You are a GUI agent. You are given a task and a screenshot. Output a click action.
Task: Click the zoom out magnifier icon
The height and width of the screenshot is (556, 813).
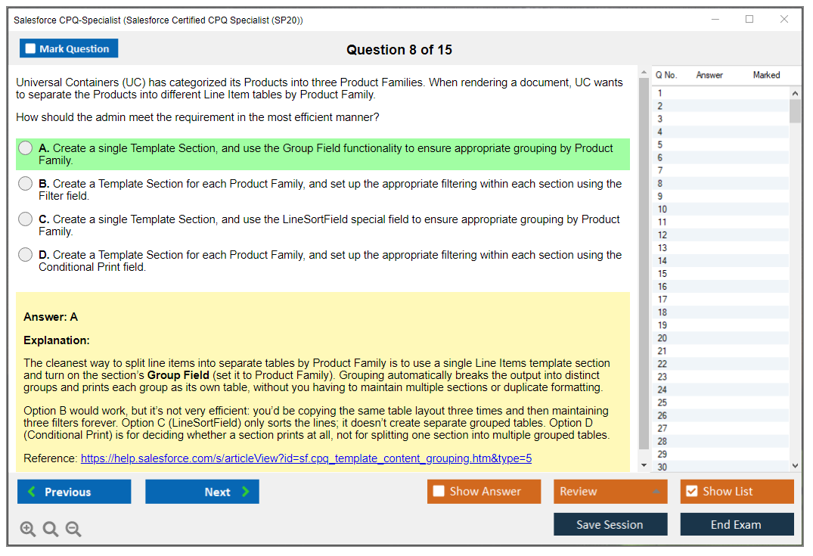(x=73, y=530)
